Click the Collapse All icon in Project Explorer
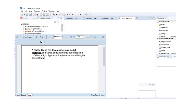 click(x=55, y=22)
